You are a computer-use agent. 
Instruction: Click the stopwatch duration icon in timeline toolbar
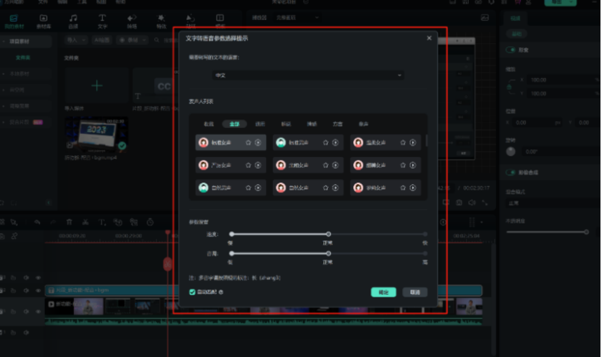(x=150, y=222)
